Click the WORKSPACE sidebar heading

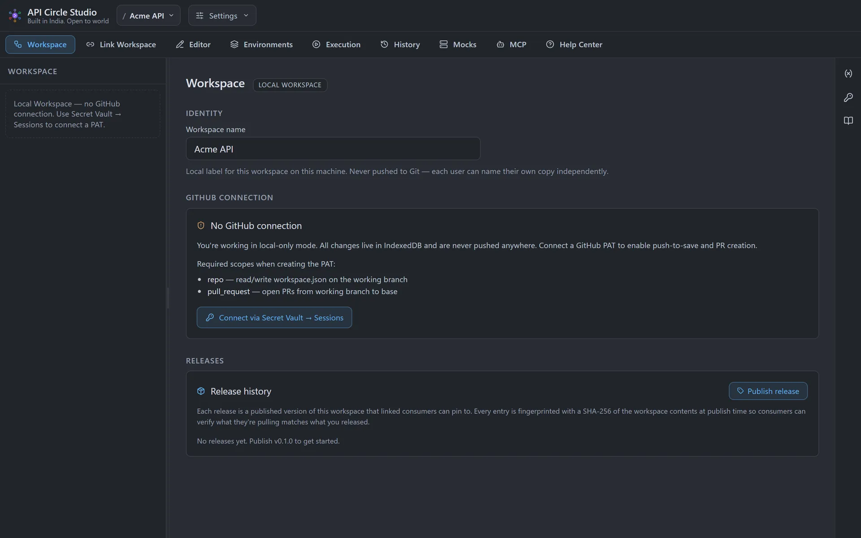(33, 71)
